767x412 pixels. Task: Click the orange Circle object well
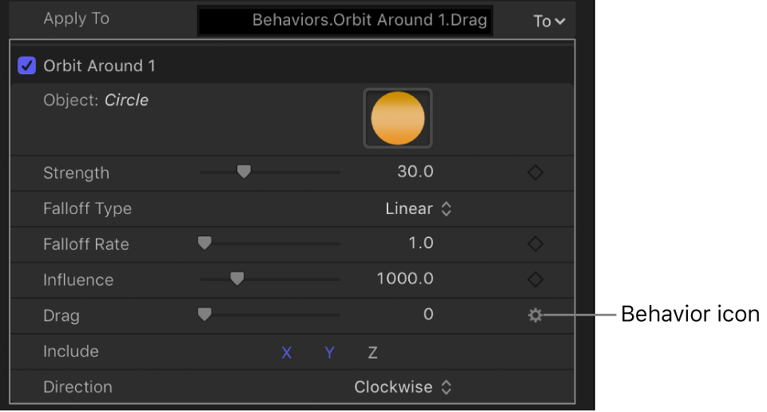point(398,118)
